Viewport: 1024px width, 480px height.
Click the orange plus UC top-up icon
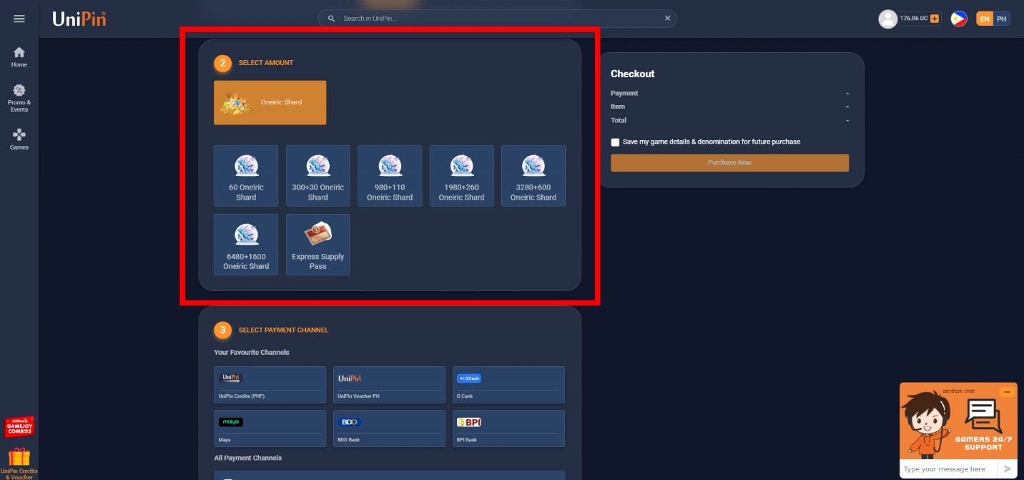click(x=935, y=19)
